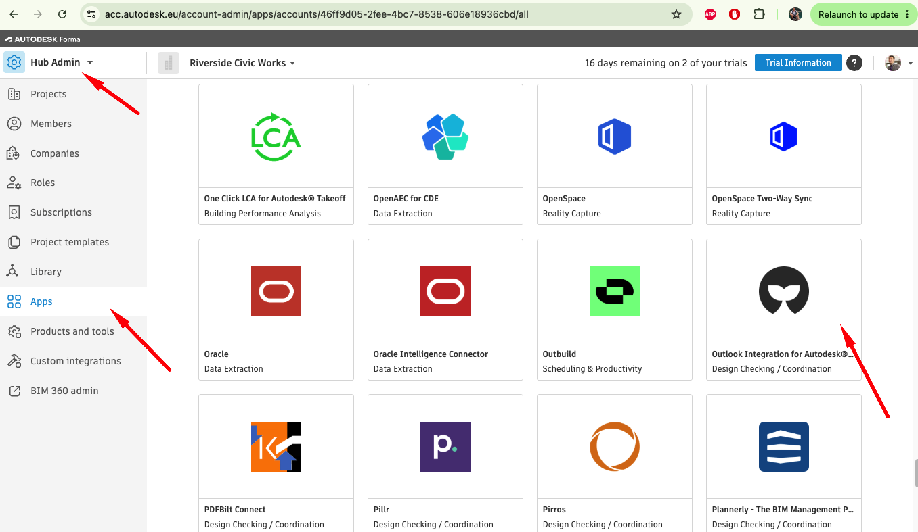Go to Project templates in the sidebar
Viewport: 918px width, 532px height.
73,242
